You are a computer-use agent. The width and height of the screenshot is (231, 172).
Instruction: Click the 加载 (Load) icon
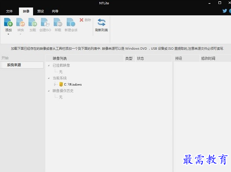[33, 22]
